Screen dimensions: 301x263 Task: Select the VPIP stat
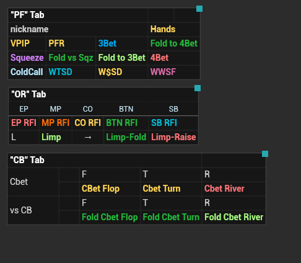point(27,43)
